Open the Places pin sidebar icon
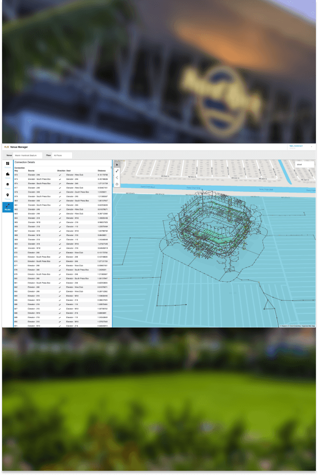Screen dimensions: 318x475 tap(7, 196)
